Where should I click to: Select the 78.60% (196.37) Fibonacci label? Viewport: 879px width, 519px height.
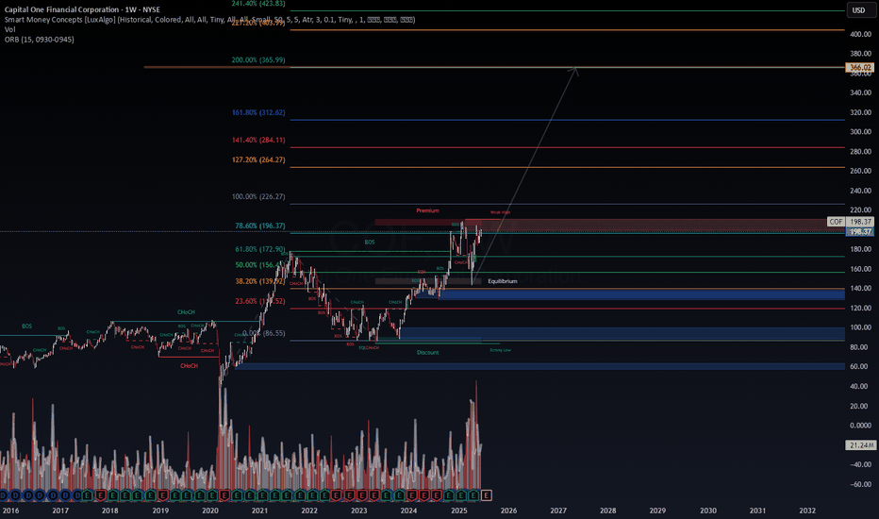point(260,226)
